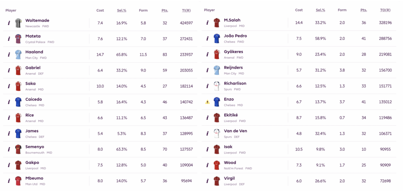This screenshot has width=403, height=191.
Task: Select Saka player name
Action: 30,83
